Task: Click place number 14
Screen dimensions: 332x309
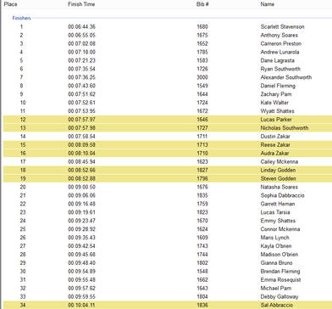Action: [23, 137]
